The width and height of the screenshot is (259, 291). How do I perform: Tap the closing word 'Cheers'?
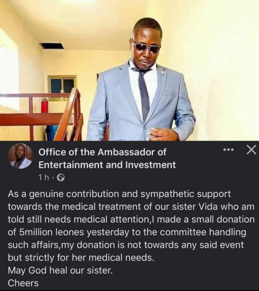pyautogui.click(x=23, y=283)
